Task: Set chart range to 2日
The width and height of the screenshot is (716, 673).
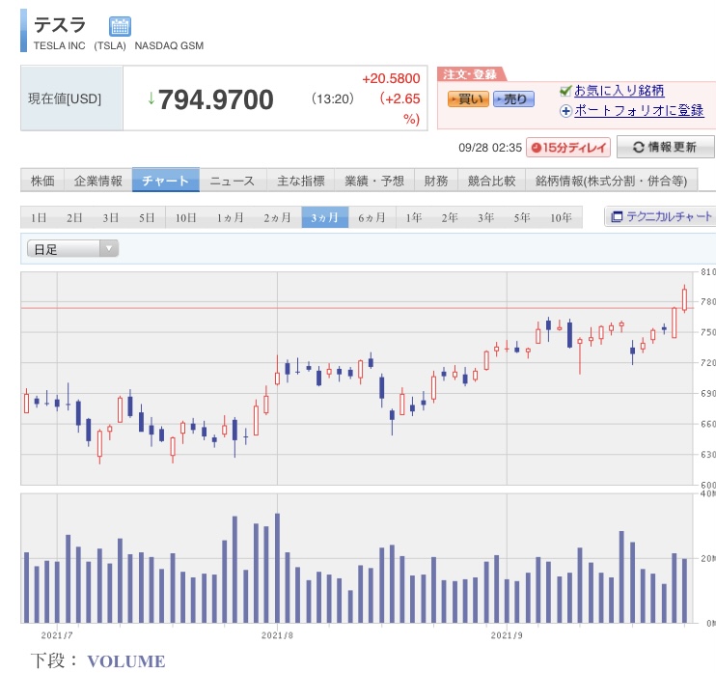Action: coord(74,217)
